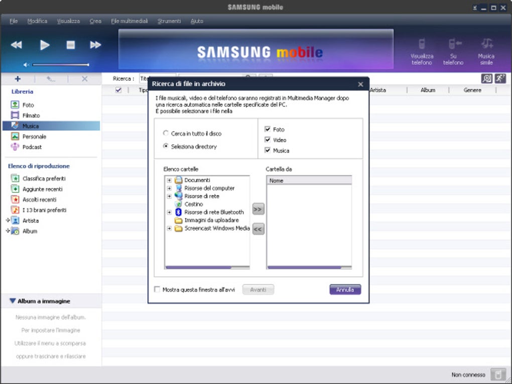The width and height of the screenshot is (512, 384).
Task: Open Visualizza telefono
Action: pyautogui.click(x=422, y=52)
